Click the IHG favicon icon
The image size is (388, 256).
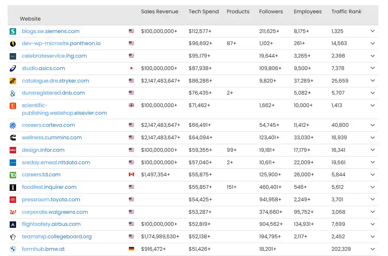point(13,56)
